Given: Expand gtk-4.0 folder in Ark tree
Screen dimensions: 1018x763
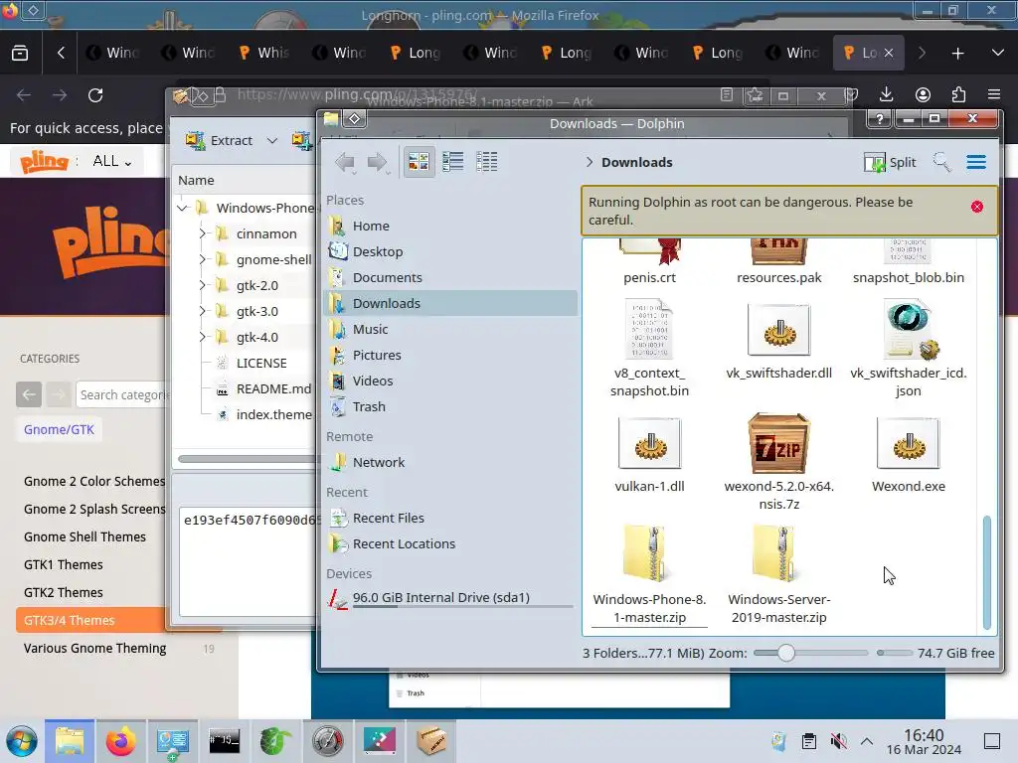Looking at the screenshot, I should [202, 338].
